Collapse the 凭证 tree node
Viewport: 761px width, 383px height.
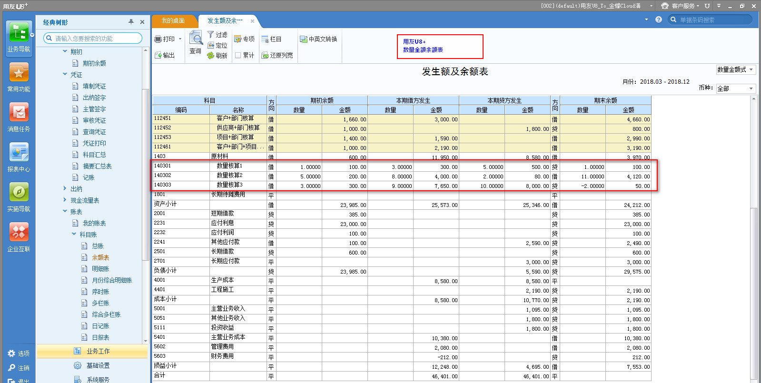point(65,74)
